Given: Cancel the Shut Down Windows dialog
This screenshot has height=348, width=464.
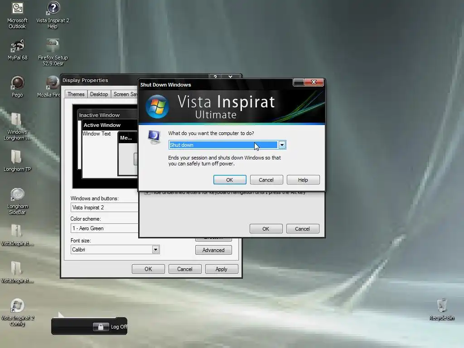Looking at the screenshot, I should tap(266, 180).
